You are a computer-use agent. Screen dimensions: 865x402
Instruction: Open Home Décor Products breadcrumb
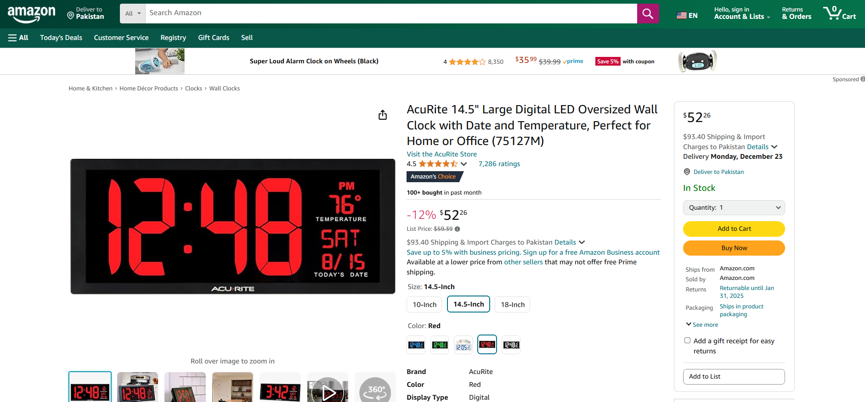coord(149,89)
